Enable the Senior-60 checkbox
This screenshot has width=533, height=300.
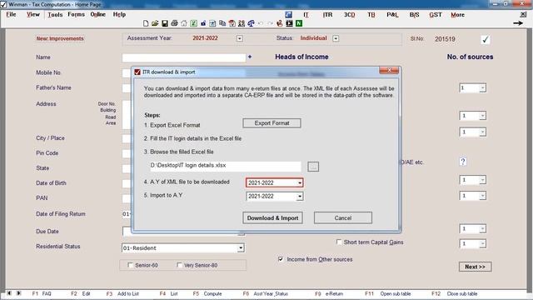(x=130, y=265)
